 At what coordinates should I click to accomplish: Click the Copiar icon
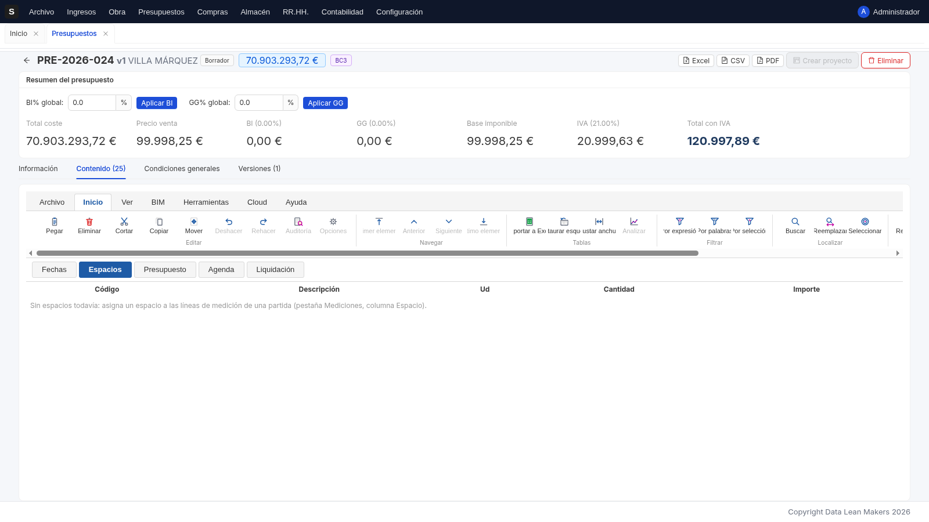(x=159, y=222)
